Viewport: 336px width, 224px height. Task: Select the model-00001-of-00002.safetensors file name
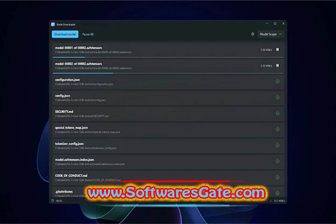(78, 48)
